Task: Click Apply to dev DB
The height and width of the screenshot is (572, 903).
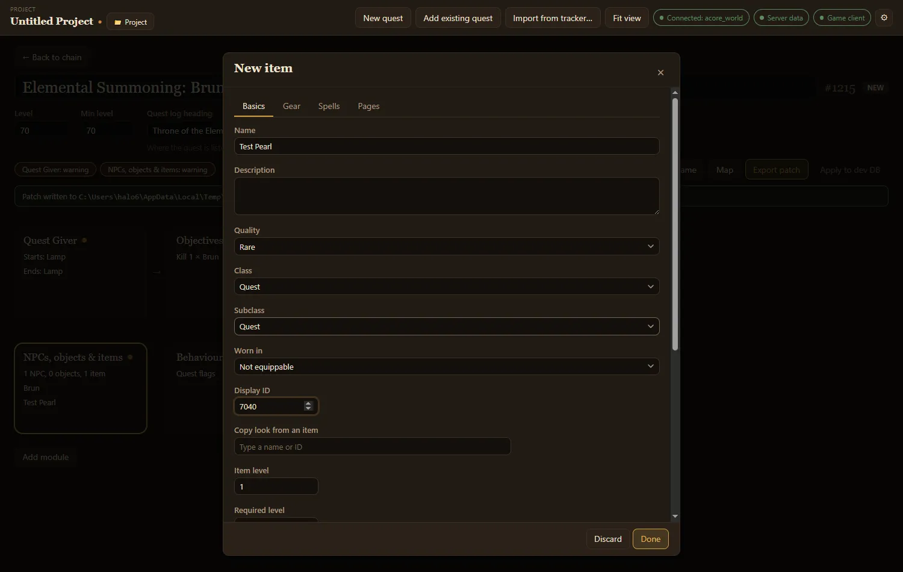Action: click(850, 170)
